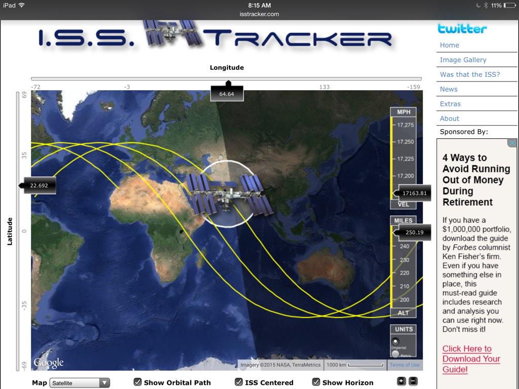Click the UNITS panel header
The width and height of the screenshot is (519, 389).
pyautogui.click(x=403, y=329)
